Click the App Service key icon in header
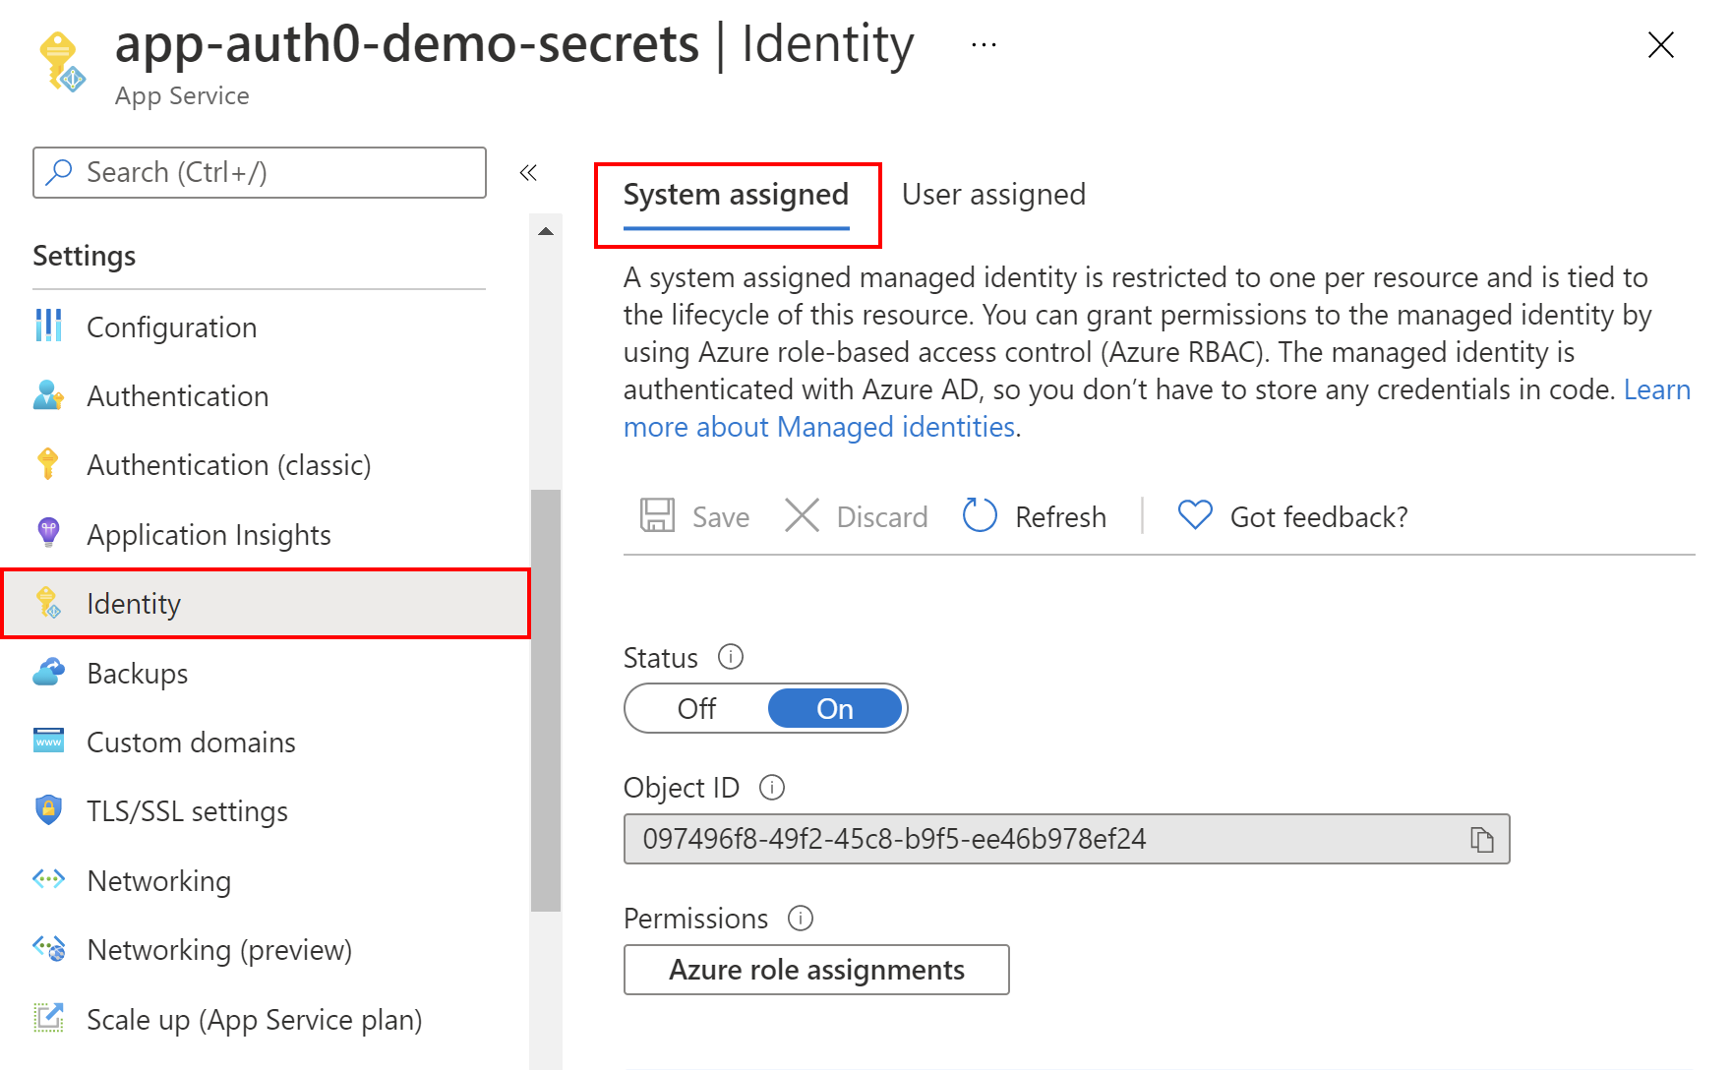This screenshot has height=1070, width=1731. coord(62,62)
